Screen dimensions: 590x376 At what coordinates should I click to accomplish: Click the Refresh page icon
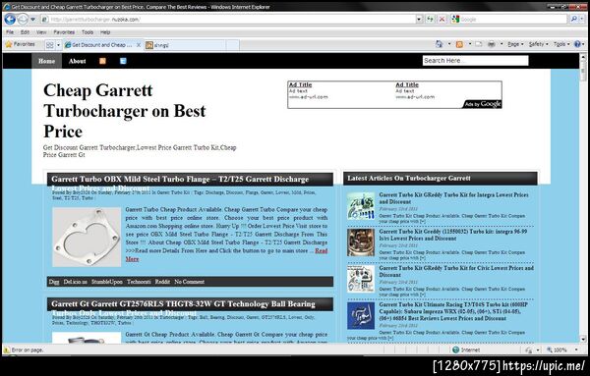click(430, 20)
